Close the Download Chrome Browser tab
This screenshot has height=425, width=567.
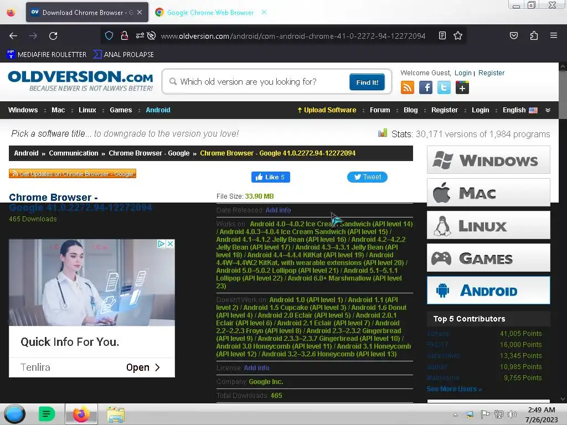coord(140,12)
